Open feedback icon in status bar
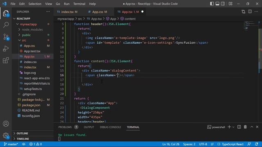The width and height of the screenshot is (262, 147). [x=249, y=144]
